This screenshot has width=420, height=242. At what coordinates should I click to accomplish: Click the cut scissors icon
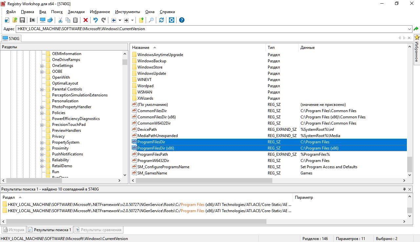[60, 20]
